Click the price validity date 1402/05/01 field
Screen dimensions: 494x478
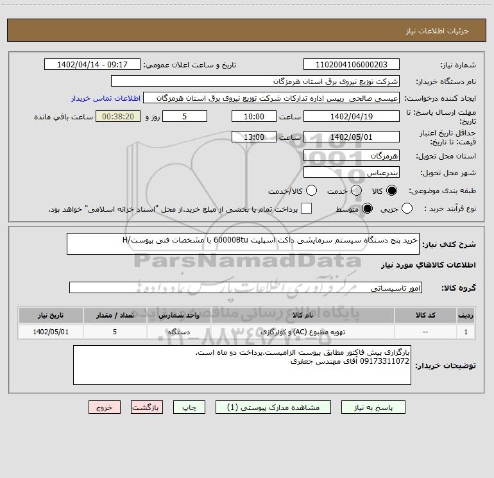(x=352, y=137)
